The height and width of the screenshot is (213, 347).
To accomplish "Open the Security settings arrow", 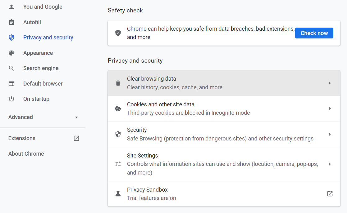I will [x=330, y=134].
